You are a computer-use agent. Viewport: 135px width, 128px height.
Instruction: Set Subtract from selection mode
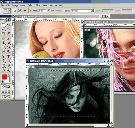(22, 10)
